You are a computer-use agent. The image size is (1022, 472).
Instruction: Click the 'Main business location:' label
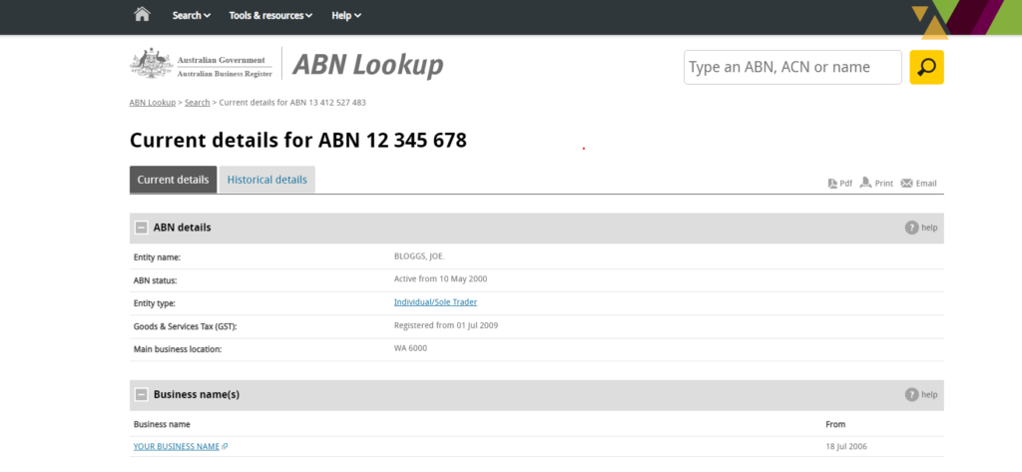[x=178, y=349]
